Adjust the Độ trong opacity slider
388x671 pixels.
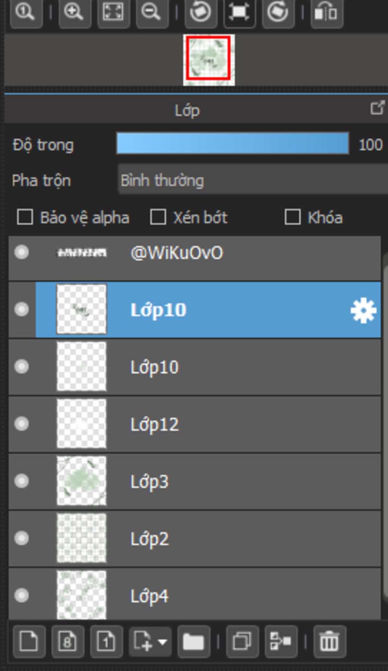[x=233, y=143]
